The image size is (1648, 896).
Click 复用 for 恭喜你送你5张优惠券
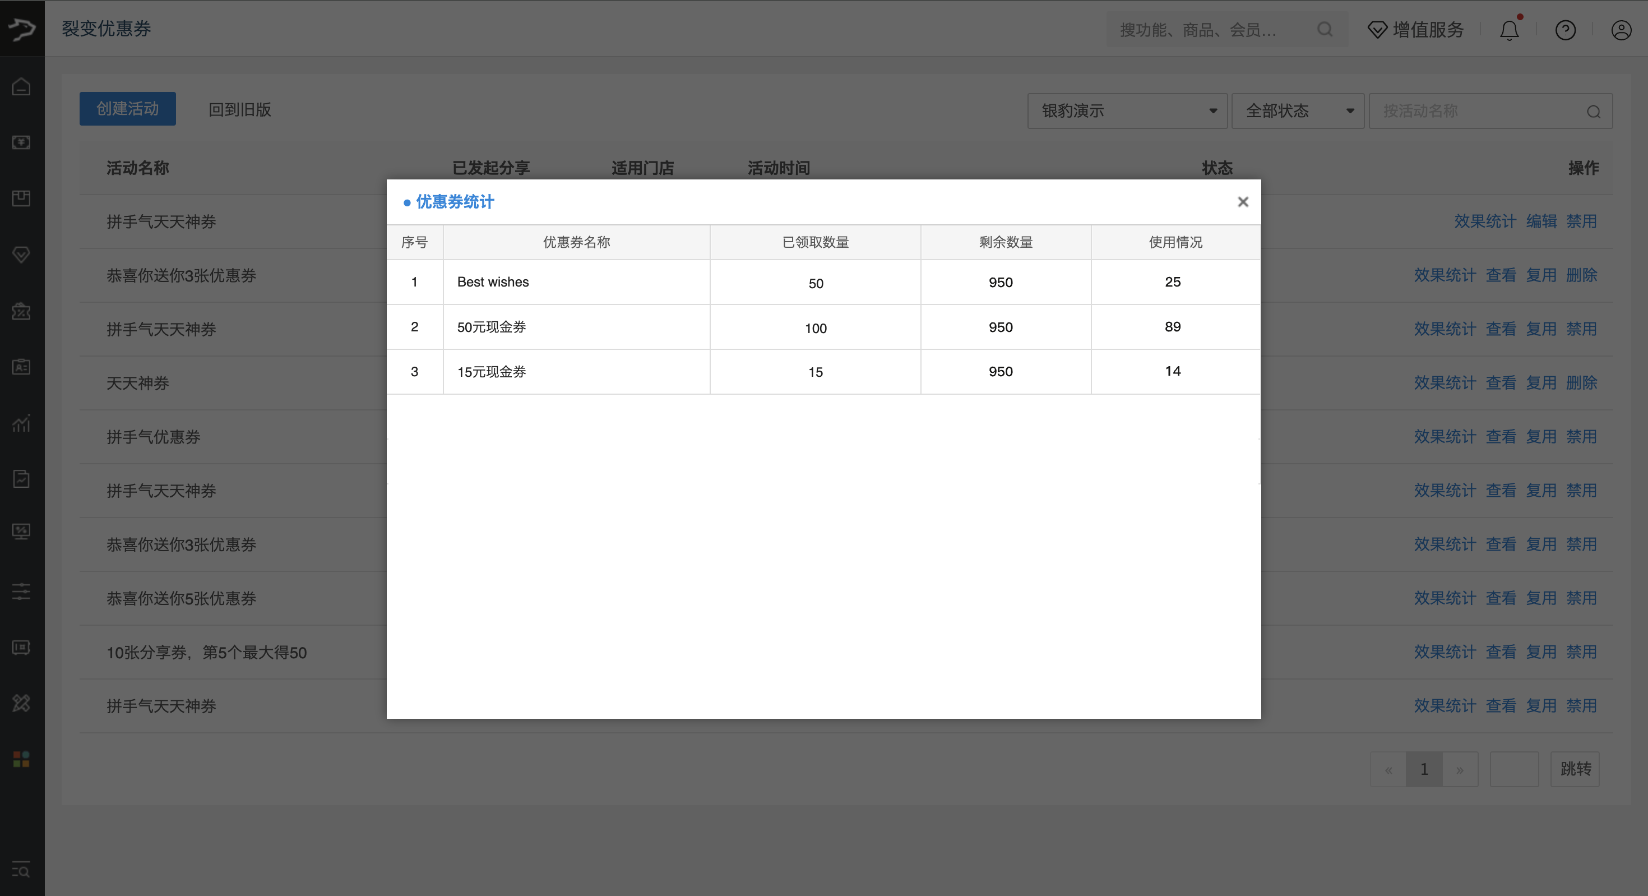click(1541, 598)
